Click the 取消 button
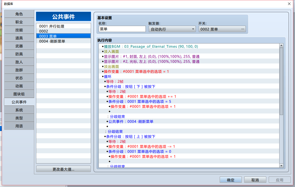Viewport: 295px width, 187px height. 255,180
